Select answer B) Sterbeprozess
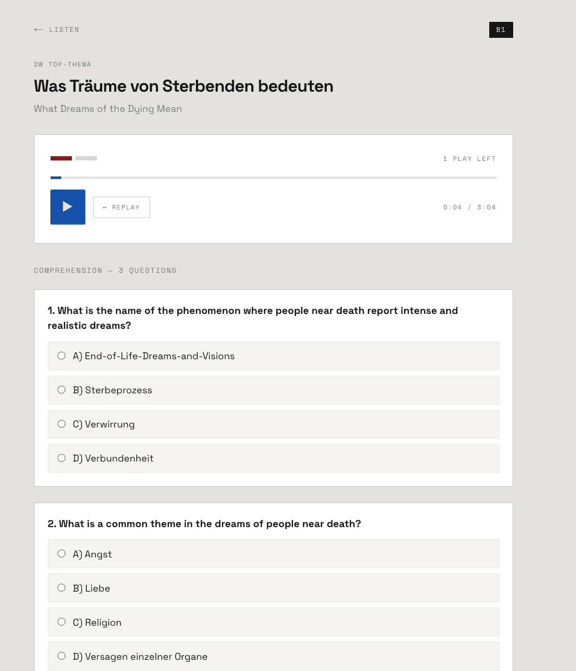 pyautogui.click(x=274, y=390)
